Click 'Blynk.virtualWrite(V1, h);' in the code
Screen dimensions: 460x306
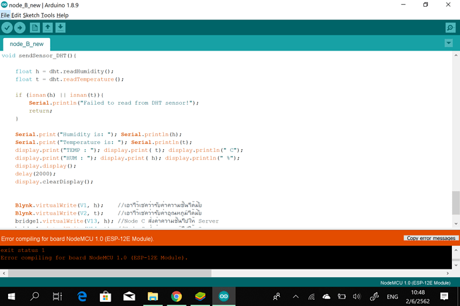59,205
